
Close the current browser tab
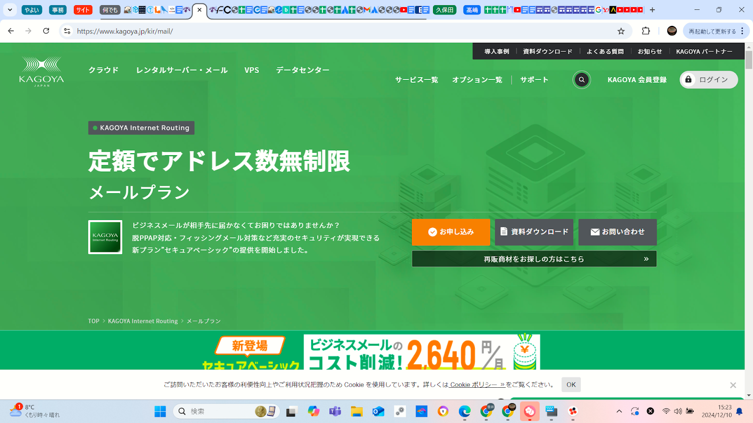coord(200,10)
